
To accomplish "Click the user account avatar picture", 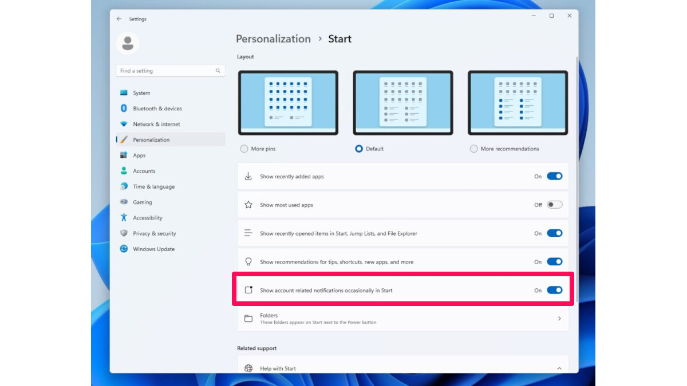I will [128, 42].
